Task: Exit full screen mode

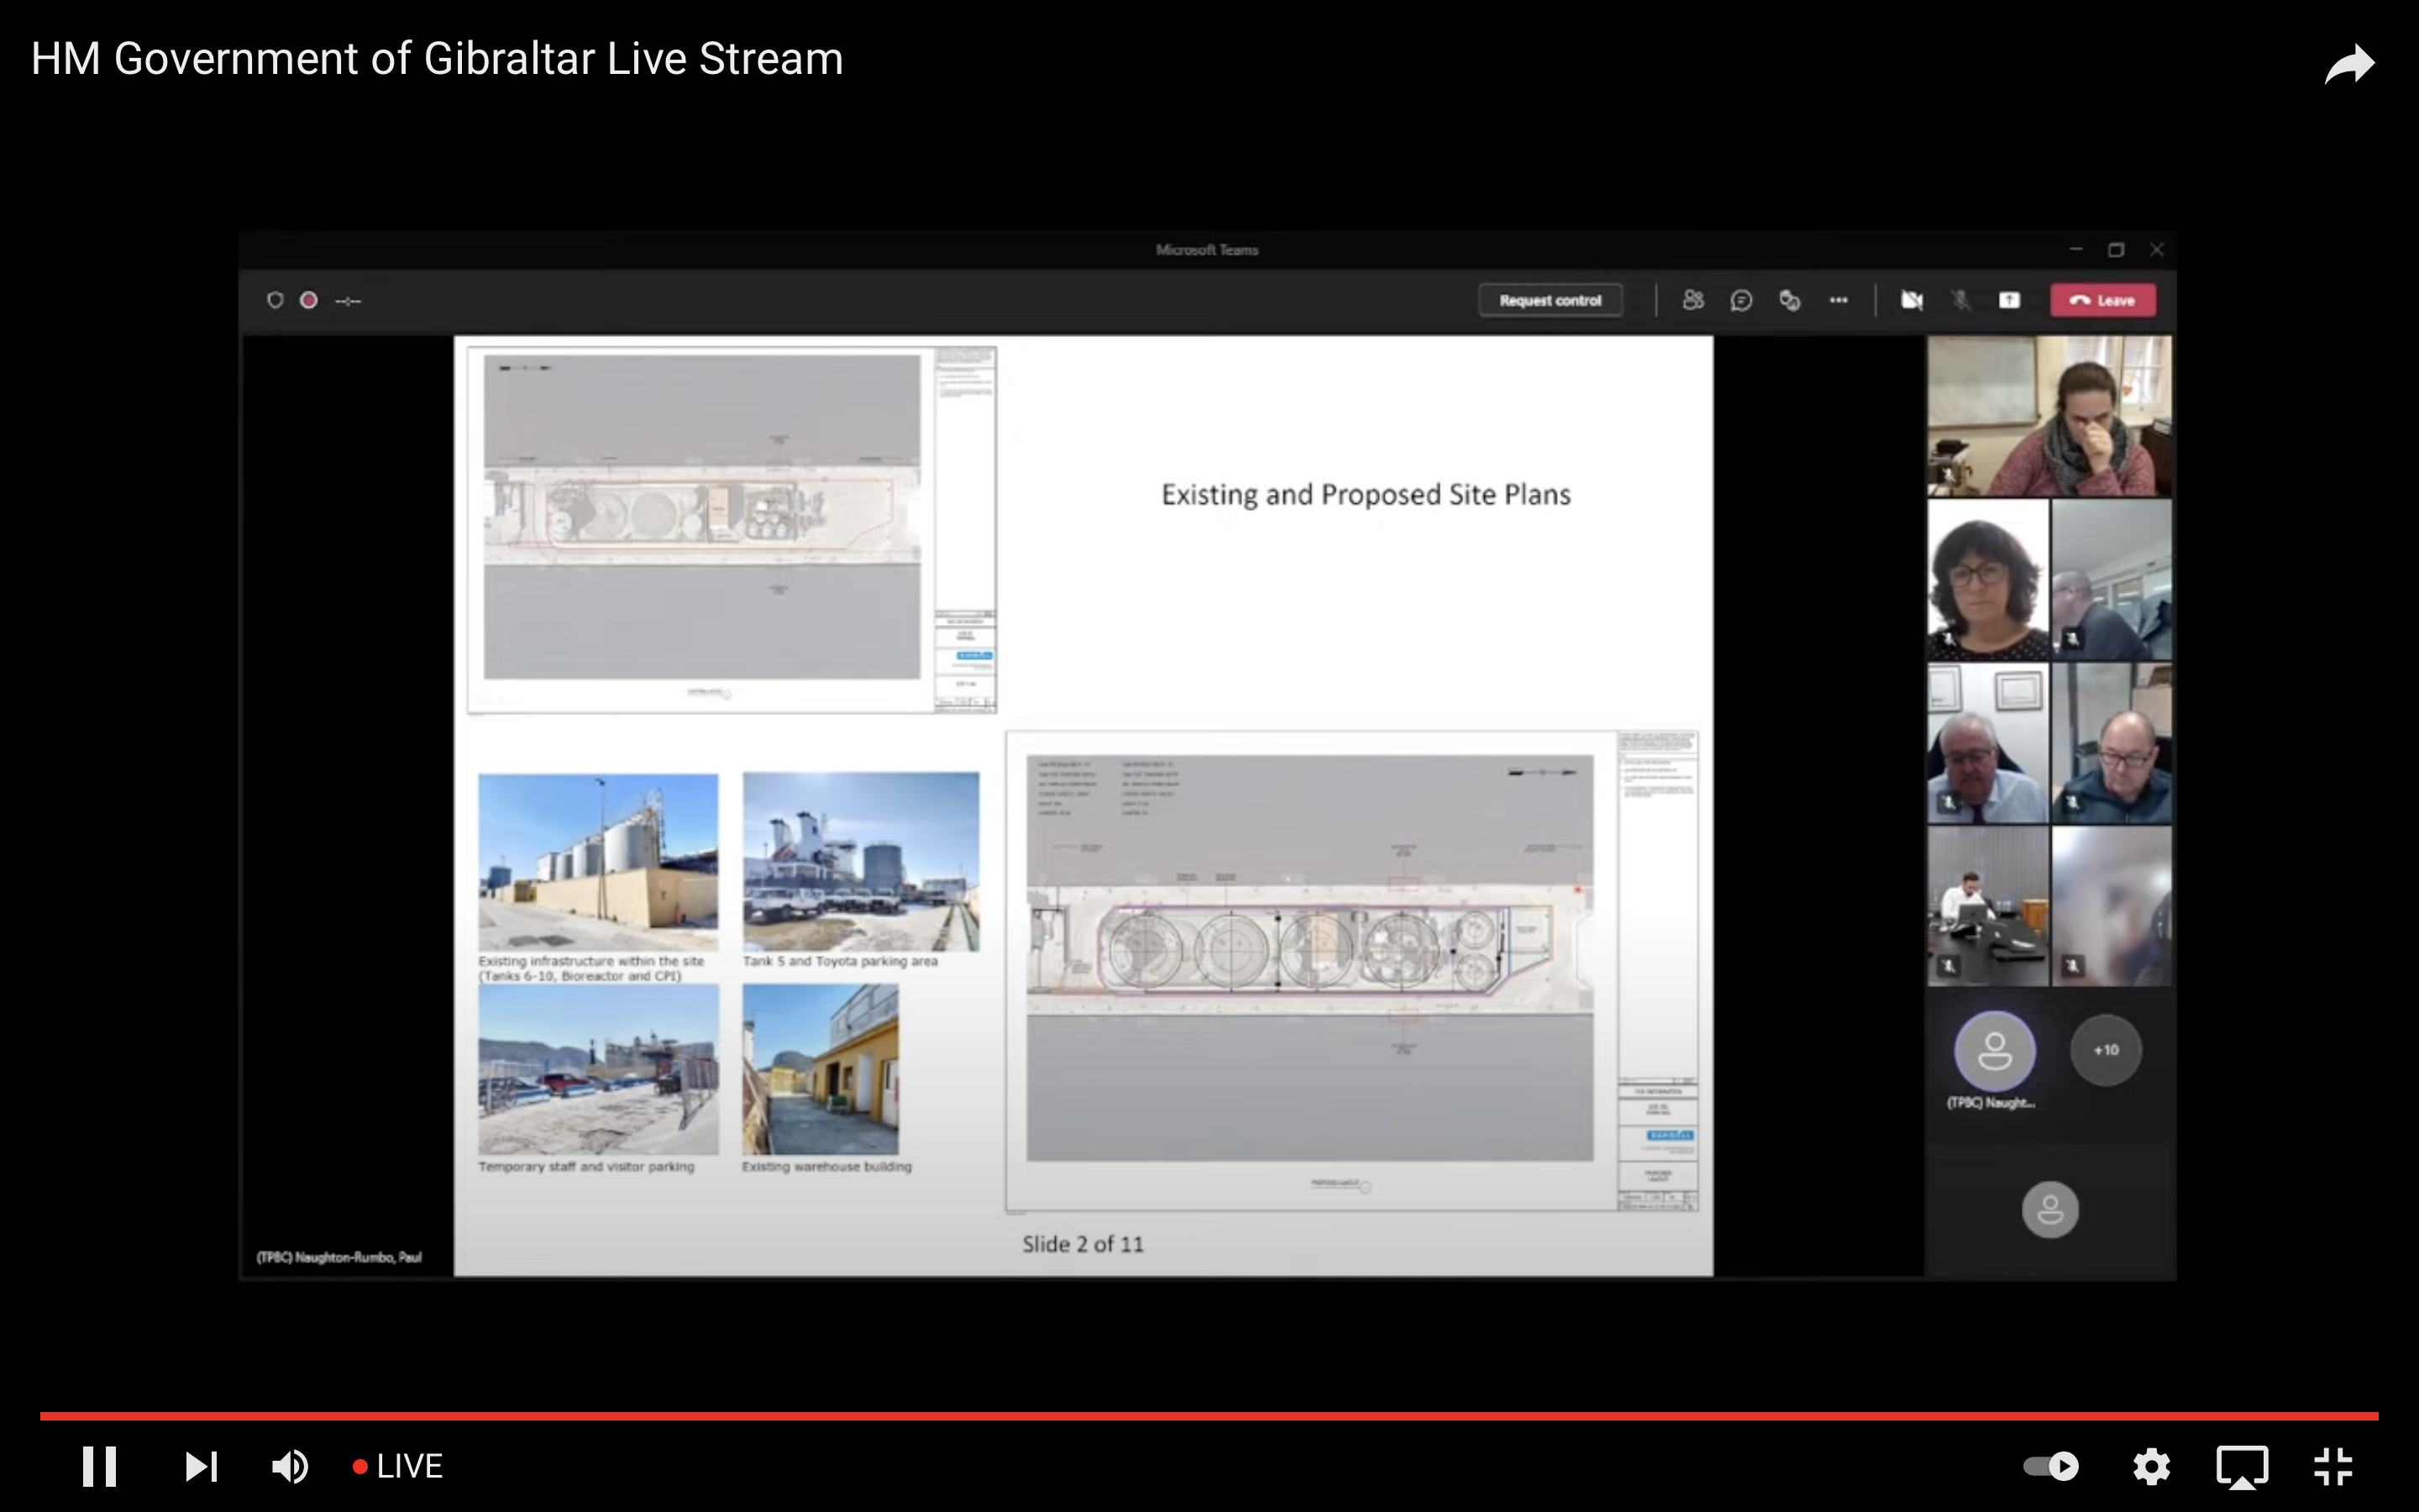Action: (2333, 1466)
